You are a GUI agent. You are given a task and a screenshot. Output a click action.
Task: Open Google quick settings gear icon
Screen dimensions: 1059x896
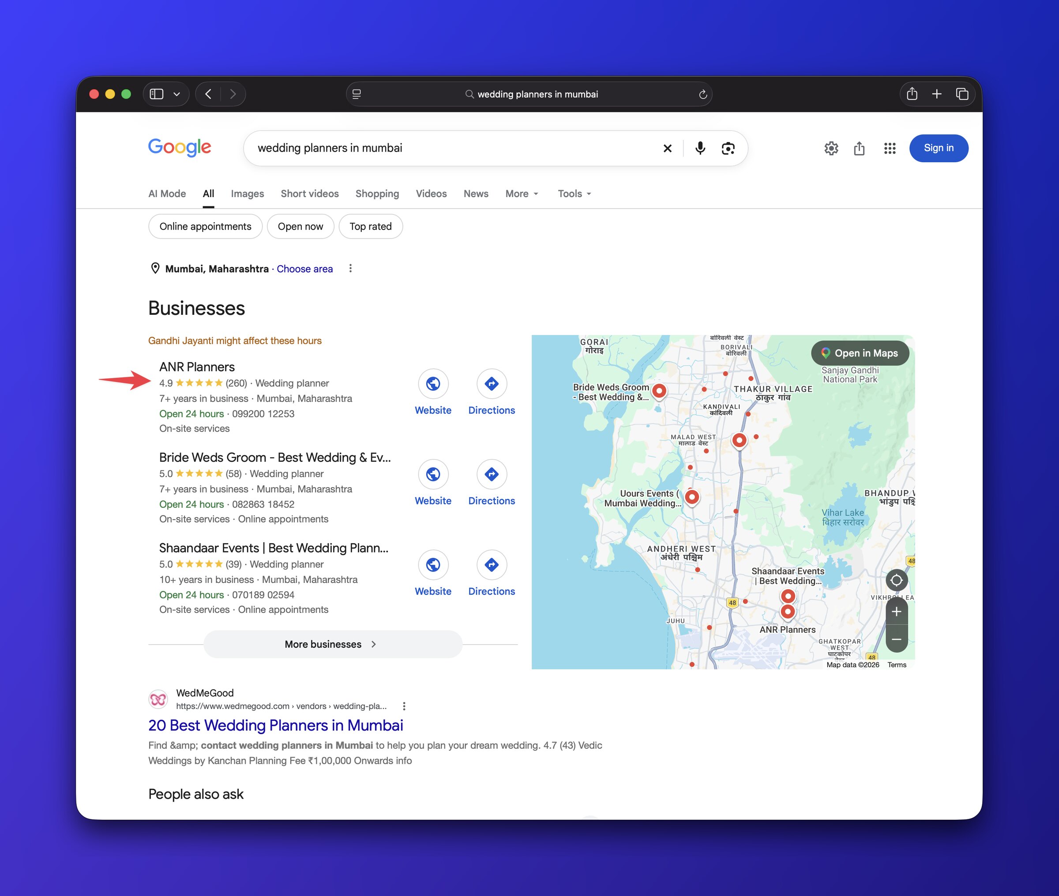831,148
